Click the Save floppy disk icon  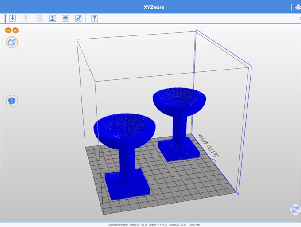point(39,18)
